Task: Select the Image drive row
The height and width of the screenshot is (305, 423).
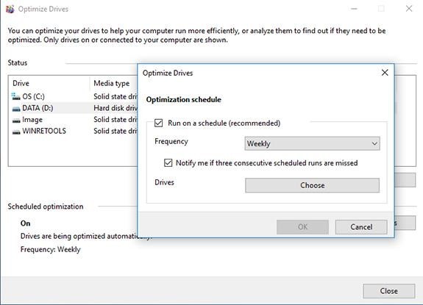Action: (73, 120)
